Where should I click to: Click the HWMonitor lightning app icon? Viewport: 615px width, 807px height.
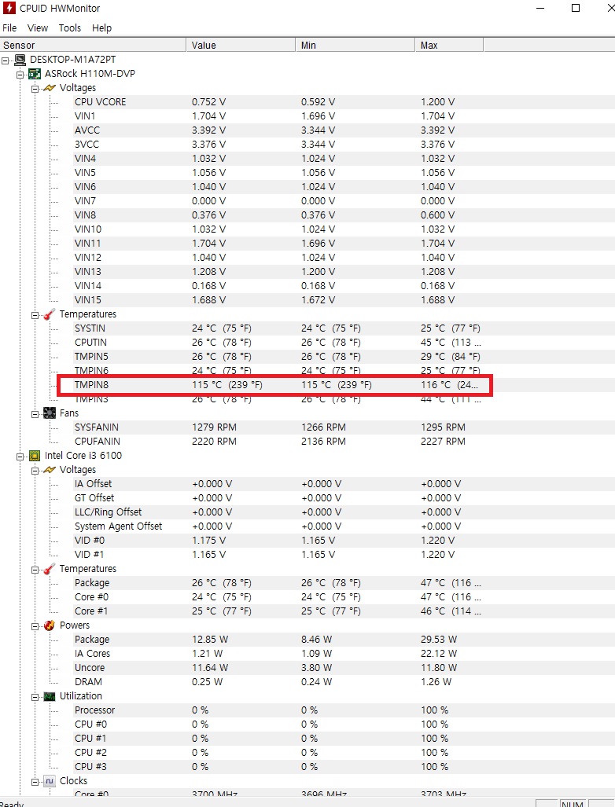coord(9,8)
